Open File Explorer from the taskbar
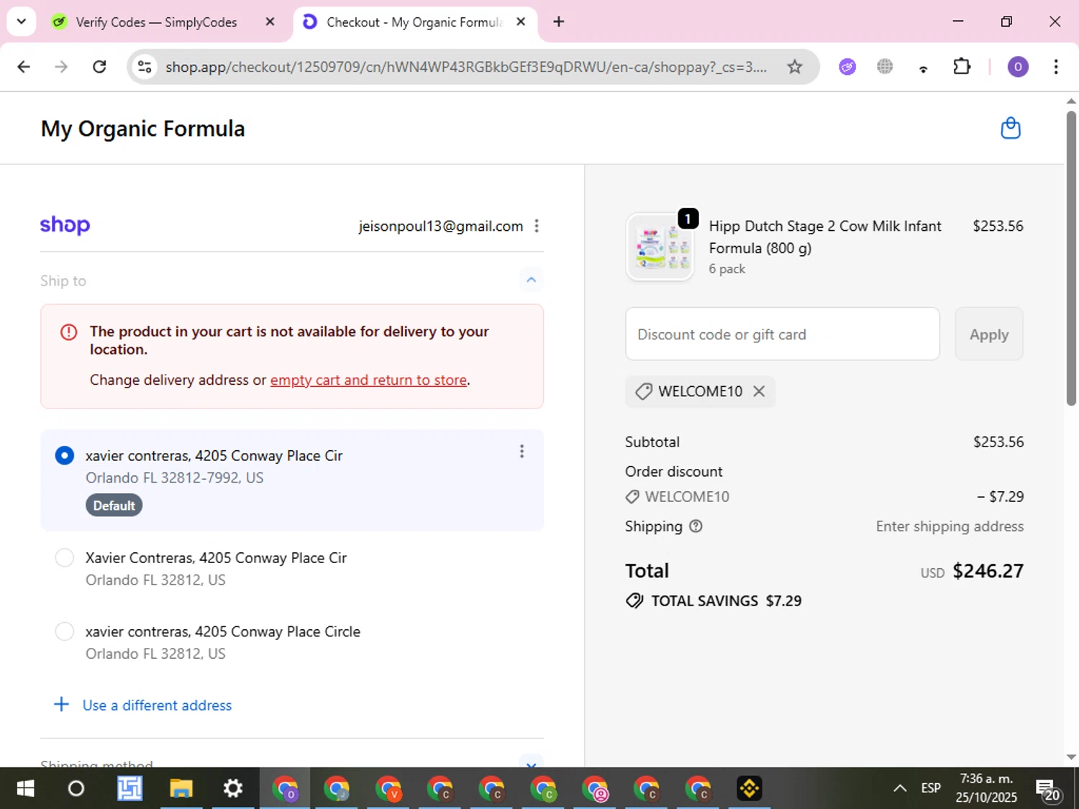Image resolution: width=1079 pixels, height=809 pixels. pos(181,789)
